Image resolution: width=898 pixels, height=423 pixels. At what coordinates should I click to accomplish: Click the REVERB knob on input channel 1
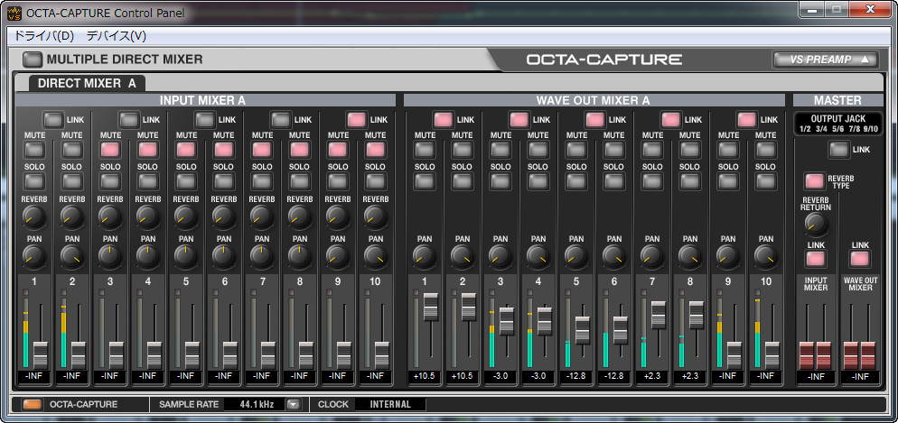click(34, 216)
